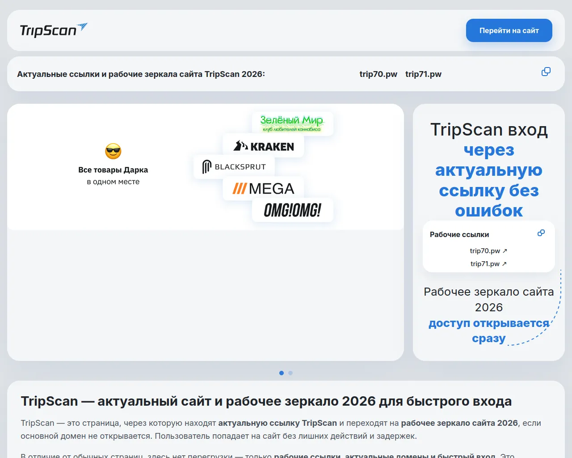Click the copy icon in Рабочие ссылки card
This screenshot has height=458, width=572.
coord(541,233)
